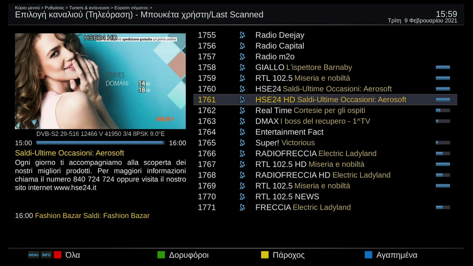This screenshot has height=266, width=473.
Task: Click satellite icon beside HSE24 HD
Action: coord(242,99)
